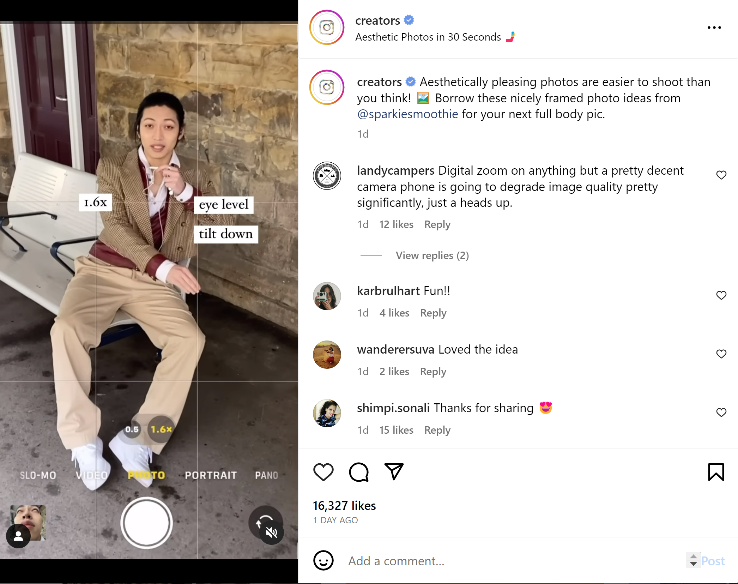
Task: View 15 likes on shimpi.sonali comment
Action: [396, 430]
